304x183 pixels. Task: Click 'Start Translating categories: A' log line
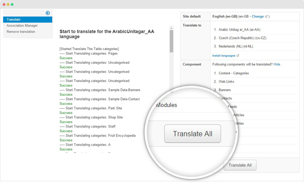point(85,145)
